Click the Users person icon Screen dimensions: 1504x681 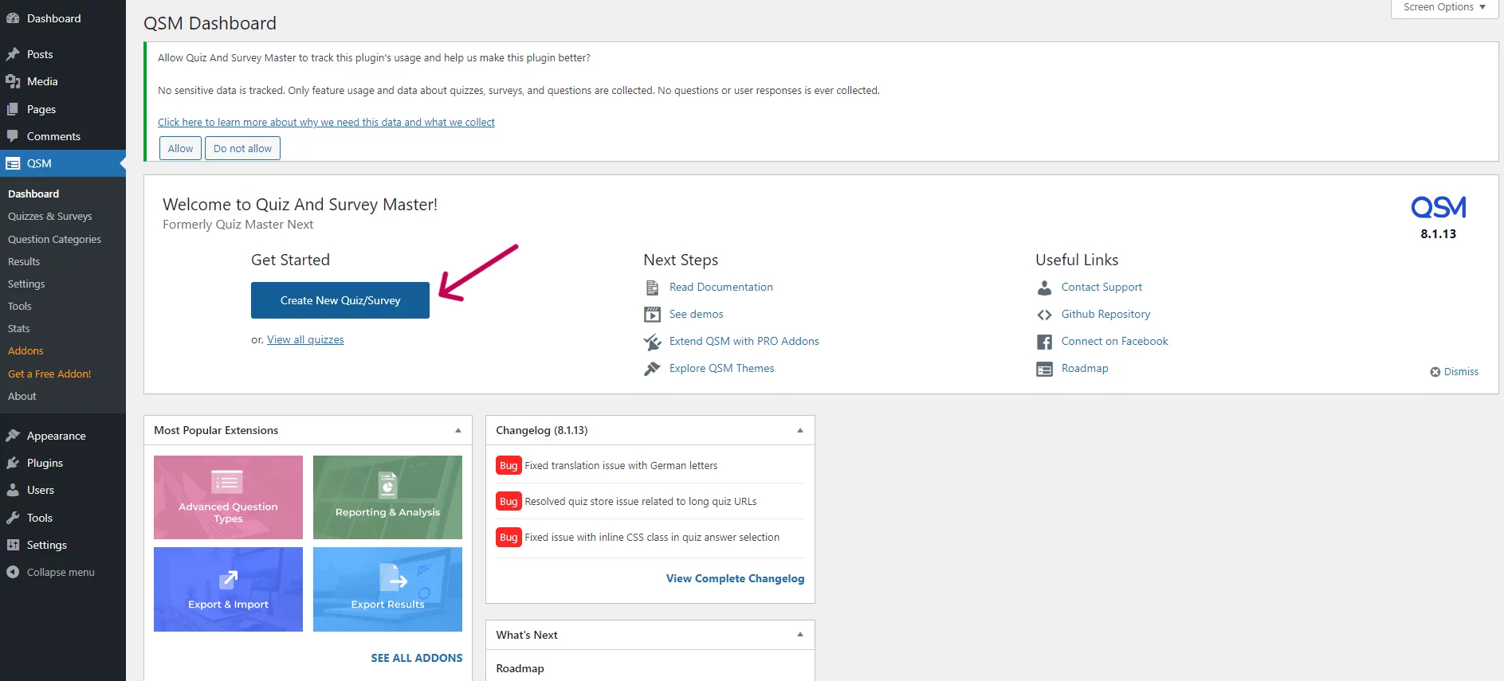pyautogui.click(x=13, y=490)
